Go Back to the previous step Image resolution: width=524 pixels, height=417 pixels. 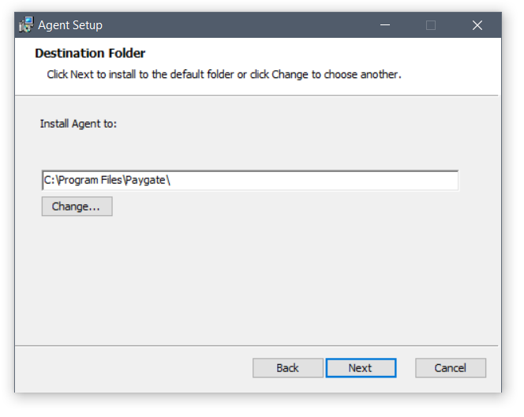click(x=288, y=368)
